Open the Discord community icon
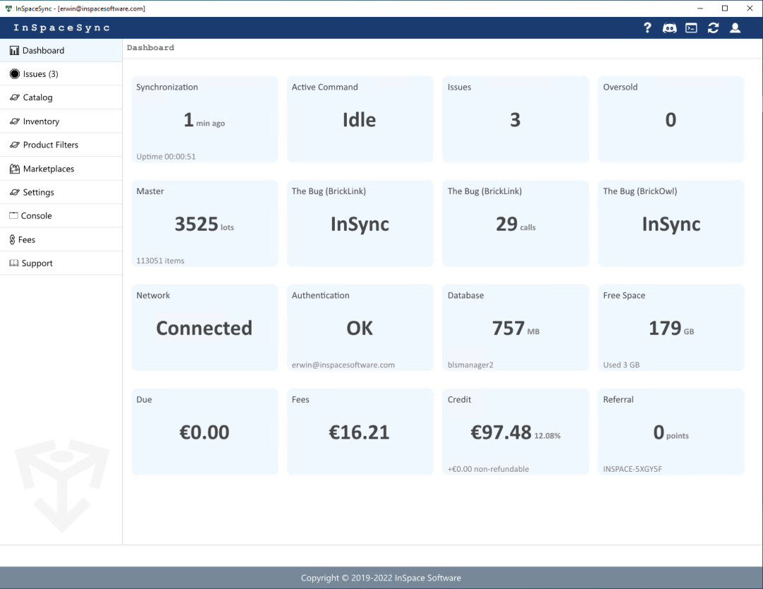Image resolution: width=763 pixels, height=589 pixels. click(669, 28)
